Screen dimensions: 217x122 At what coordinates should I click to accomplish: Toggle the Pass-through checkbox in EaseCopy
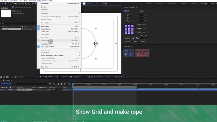(x=138, y=55)
